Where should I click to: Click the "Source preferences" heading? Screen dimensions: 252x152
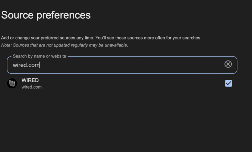(x=46, y=15)
